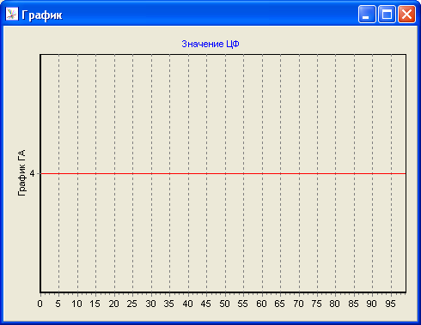Click x-axis label '75'
The width and height of the screenshot is (421, 325).
317,304
